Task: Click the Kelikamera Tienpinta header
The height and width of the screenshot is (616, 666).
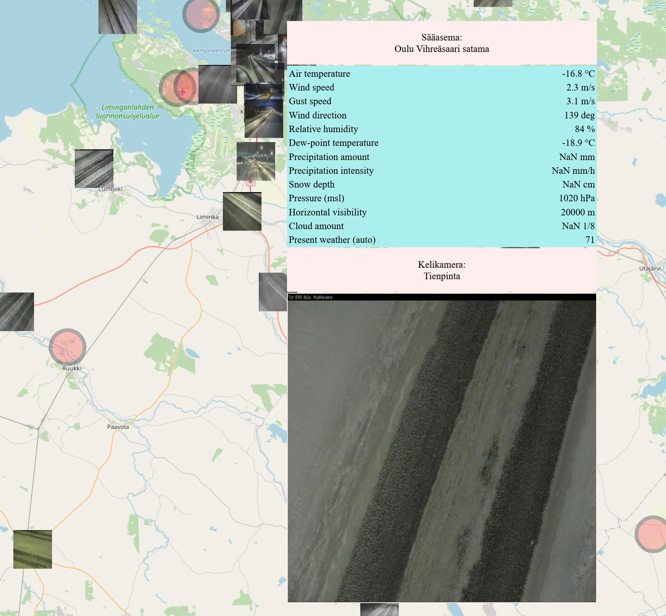Action: tap(442, 270)
